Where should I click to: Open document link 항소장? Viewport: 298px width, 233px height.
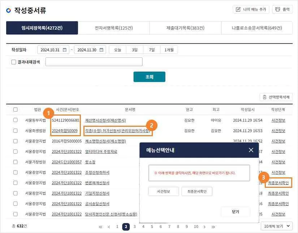(x=90, y=162)
